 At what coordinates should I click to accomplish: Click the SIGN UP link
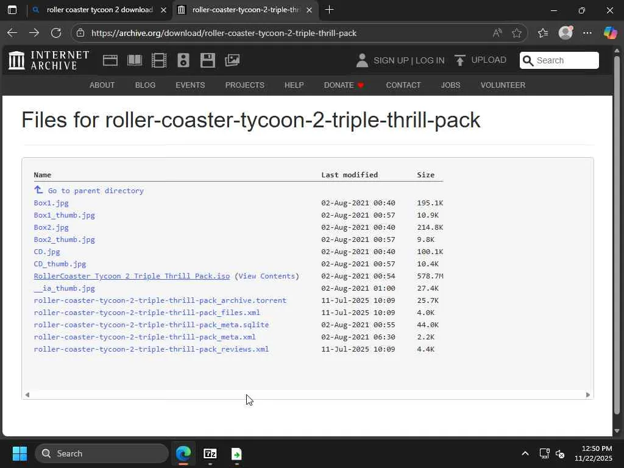coord(391,60)
